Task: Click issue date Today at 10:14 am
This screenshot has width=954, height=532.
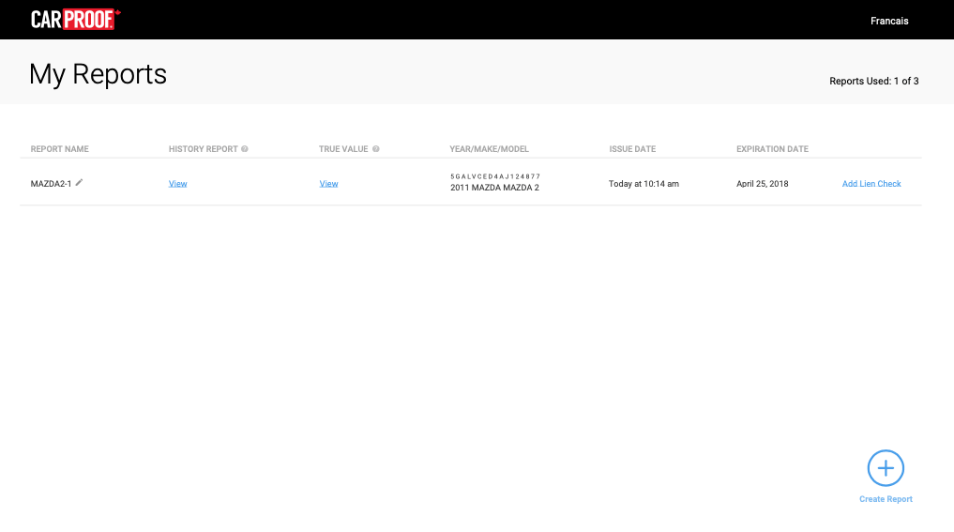Action: [x=644, y=184]
